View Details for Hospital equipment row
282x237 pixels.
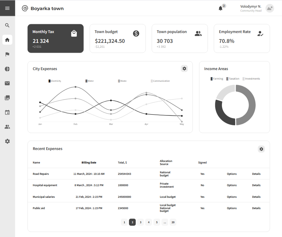[x=256, y=185]
